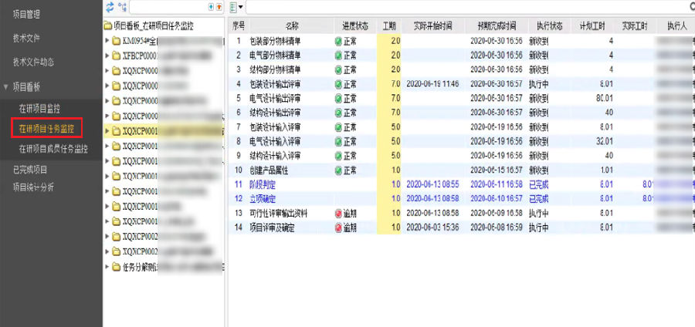Open the dropdown arrow beside list view icon
695x327 pixels.
[241, 7]
